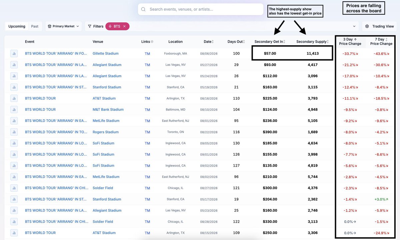
Task: Open chart icon for Allegiant Stadium 05/23/2026 row
Action: (x=14, y=210)
